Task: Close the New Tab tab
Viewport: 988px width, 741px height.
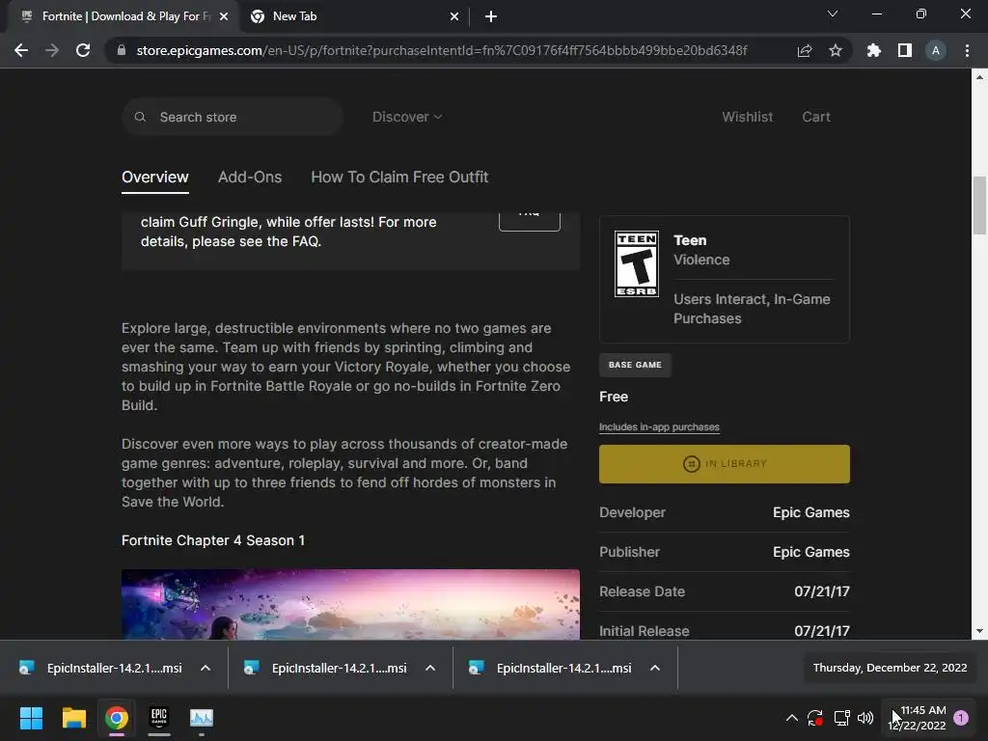Action: [454, 17]
